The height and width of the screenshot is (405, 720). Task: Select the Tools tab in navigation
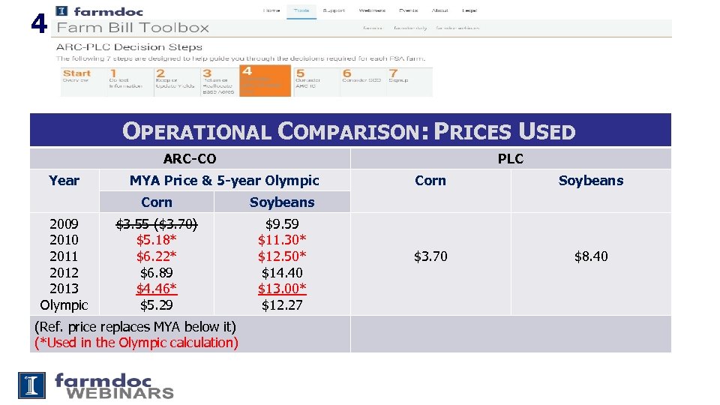point(301,10)
